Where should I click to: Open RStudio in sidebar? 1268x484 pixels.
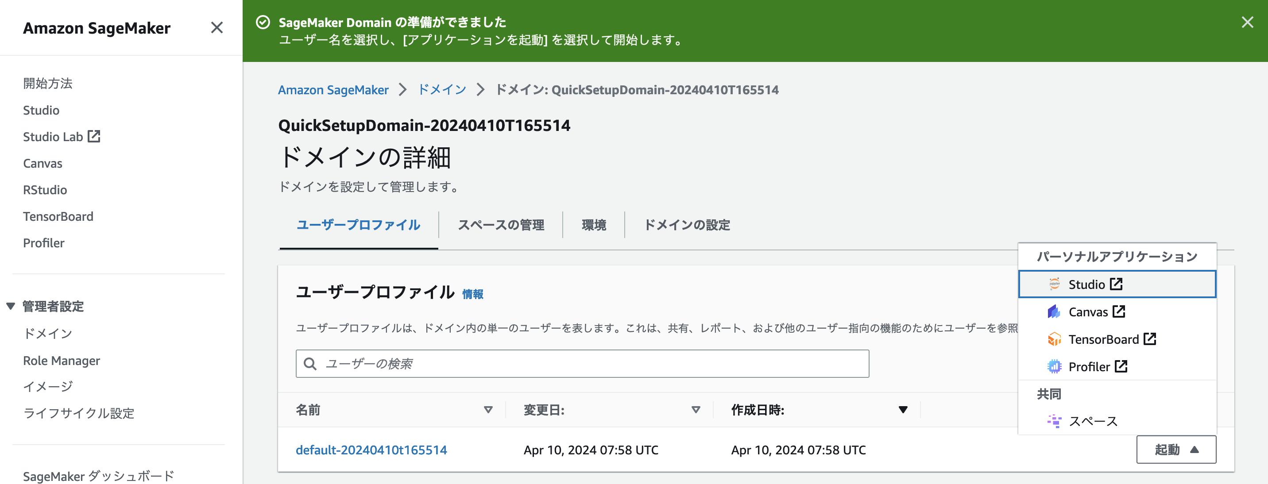pyautogui.click(x=45, y=189)
